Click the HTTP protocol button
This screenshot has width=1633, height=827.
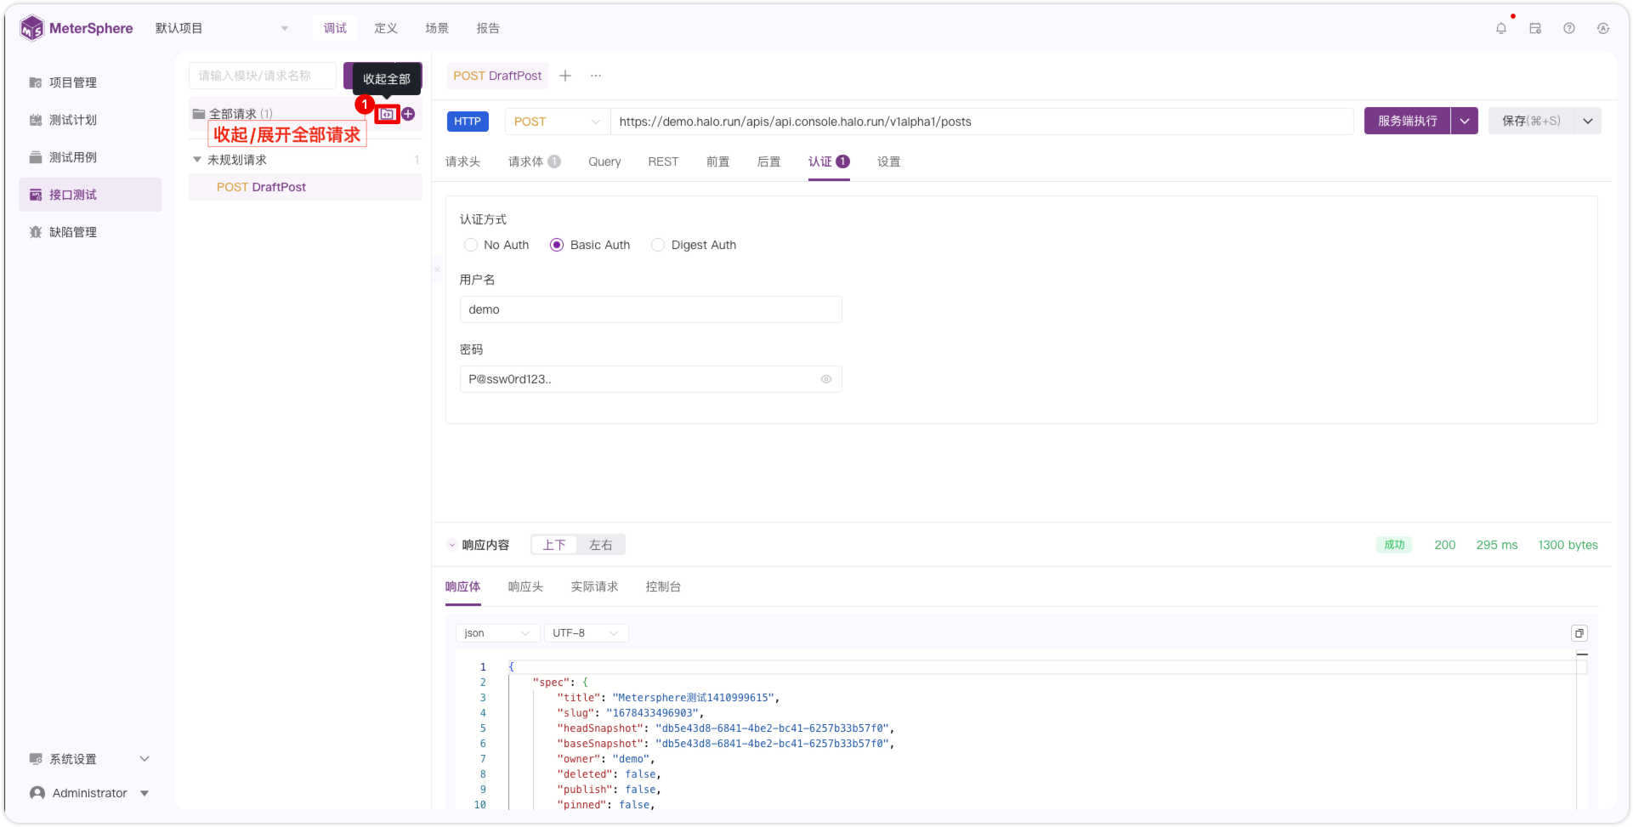[x=468, y=122]
